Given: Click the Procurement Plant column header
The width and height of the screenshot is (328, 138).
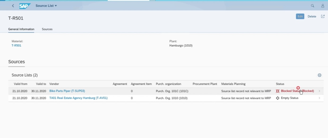Looking at the screenshot, I should click(x=205, y=84).
